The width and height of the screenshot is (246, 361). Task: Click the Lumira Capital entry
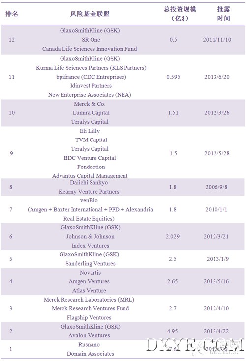point(91,113)
